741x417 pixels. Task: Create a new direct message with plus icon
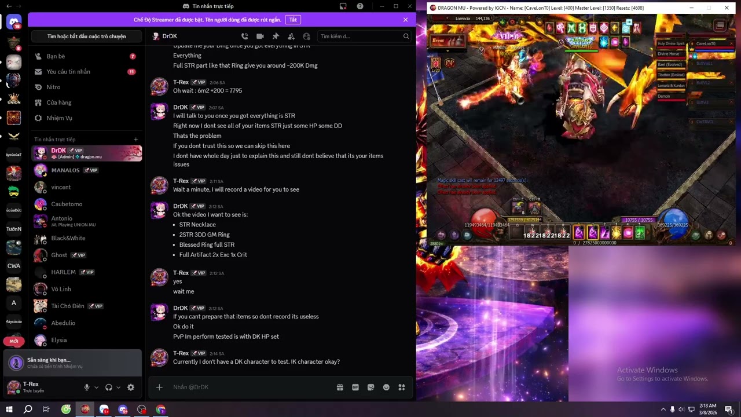pyautogui.click(x=136, y=140)
